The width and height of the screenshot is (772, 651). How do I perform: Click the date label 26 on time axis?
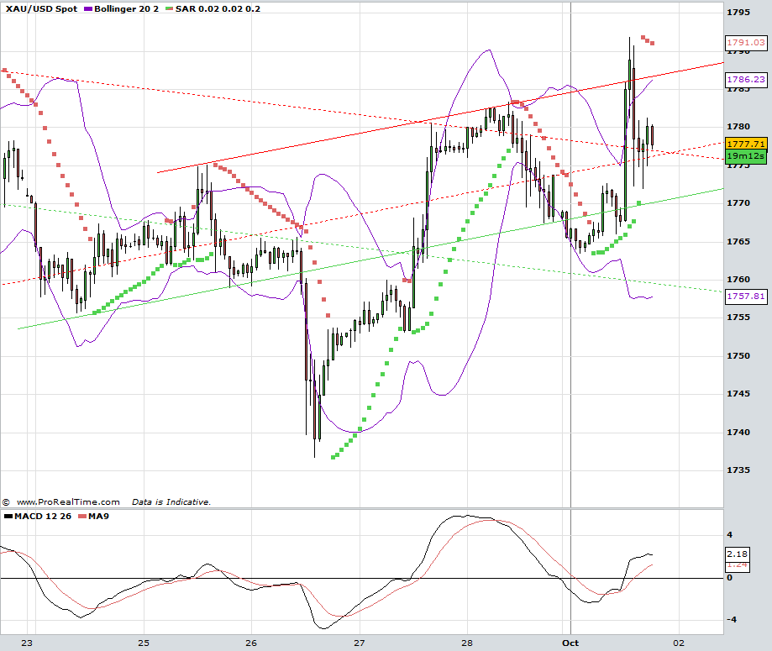[251, 643]
